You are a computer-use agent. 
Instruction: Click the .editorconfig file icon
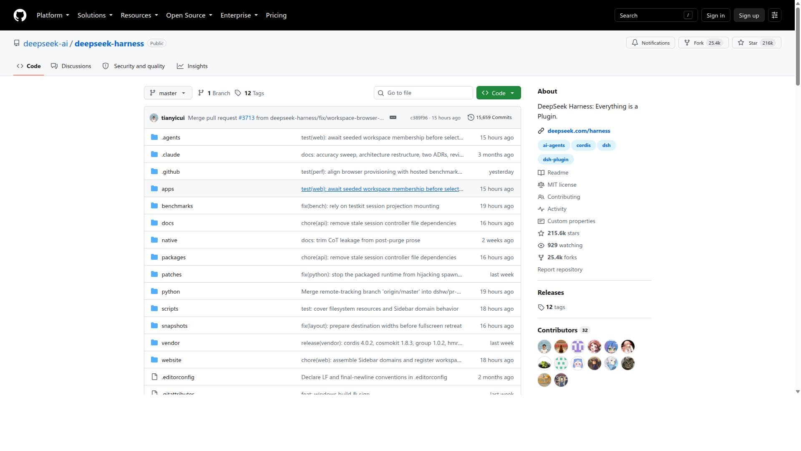pyautogui.click(x=154, y=377)
